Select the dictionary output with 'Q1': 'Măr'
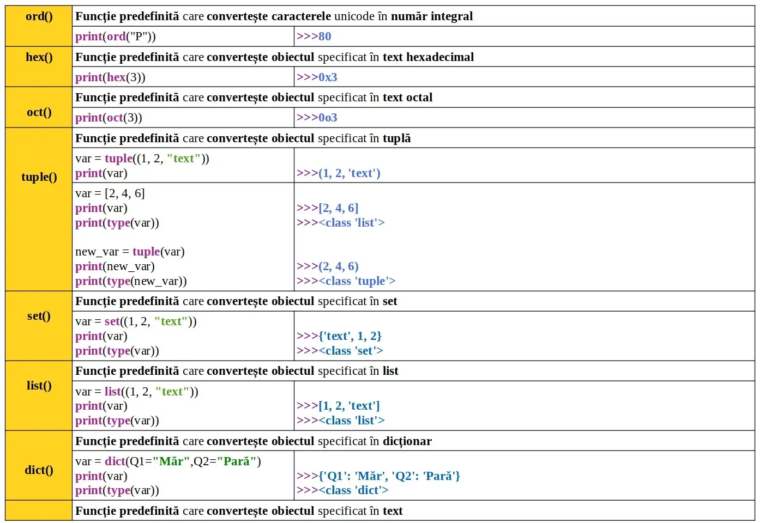This screenshot has width=765, height=523. point(378,476)
